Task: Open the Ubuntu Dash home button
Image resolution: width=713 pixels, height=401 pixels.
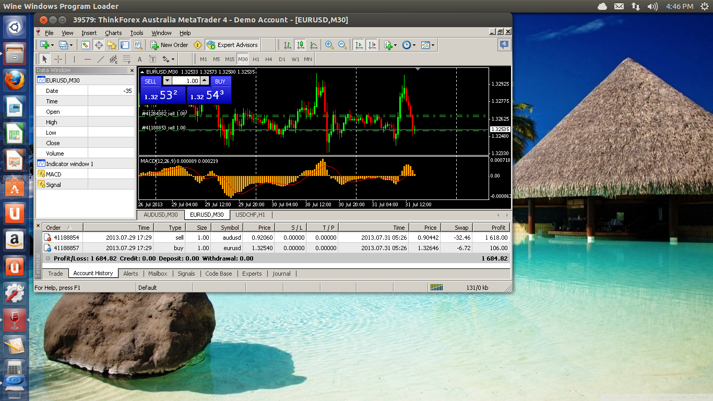Action: click(x=15, y=27)
